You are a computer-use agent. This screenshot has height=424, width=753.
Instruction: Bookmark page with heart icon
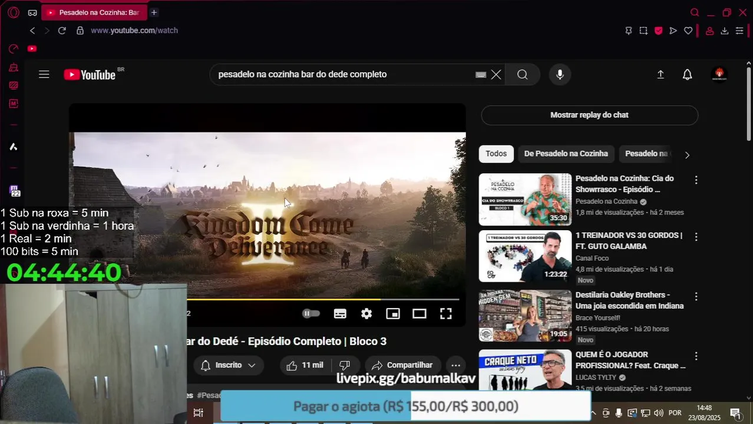[688, 31]
